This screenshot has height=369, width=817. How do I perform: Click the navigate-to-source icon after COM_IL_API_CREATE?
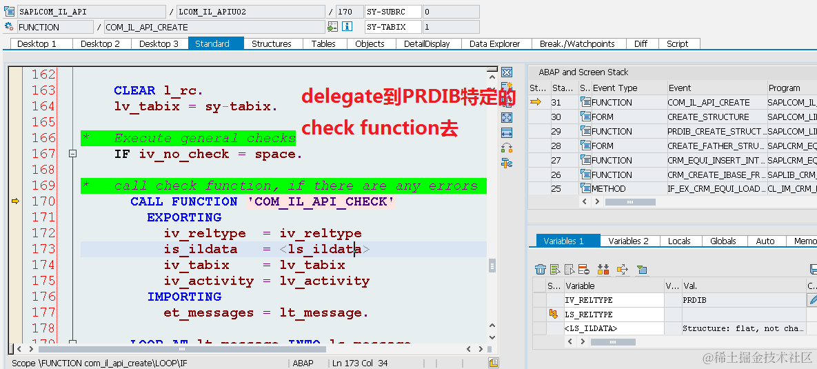[x=332, y=27]
